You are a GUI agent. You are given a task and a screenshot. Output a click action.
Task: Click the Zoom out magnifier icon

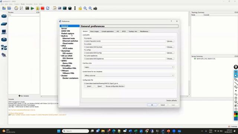[x=90, y=8]
